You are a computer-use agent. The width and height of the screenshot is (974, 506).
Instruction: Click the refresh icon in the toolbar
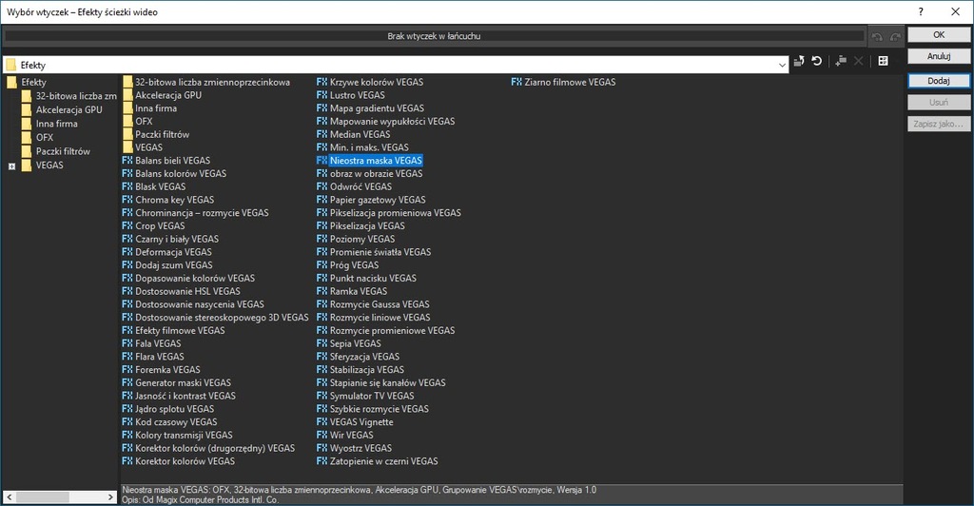pos(817,61)
